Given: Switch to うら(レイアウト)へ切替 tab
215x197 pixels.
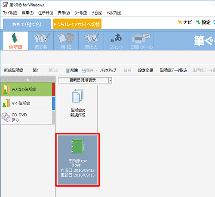Looking at the screenshot, I should pyautogui.click(x=77, y=24).
